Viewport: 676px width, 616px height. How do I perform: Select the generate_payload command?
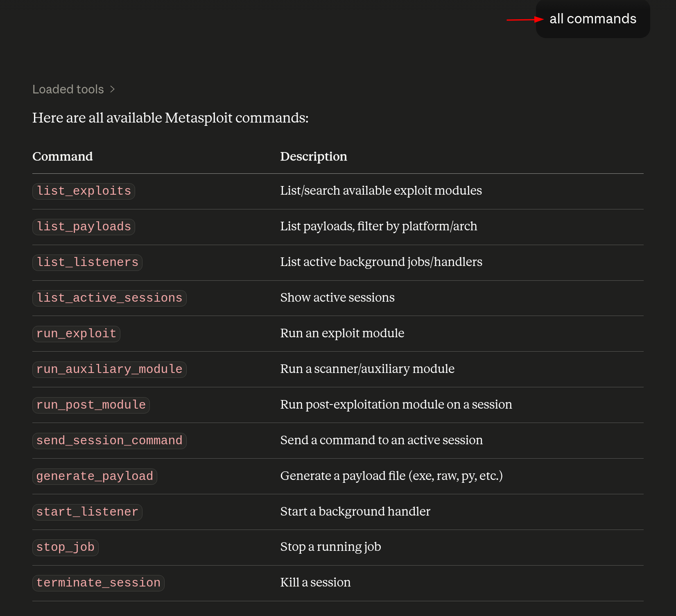click(x=95, y=476)
